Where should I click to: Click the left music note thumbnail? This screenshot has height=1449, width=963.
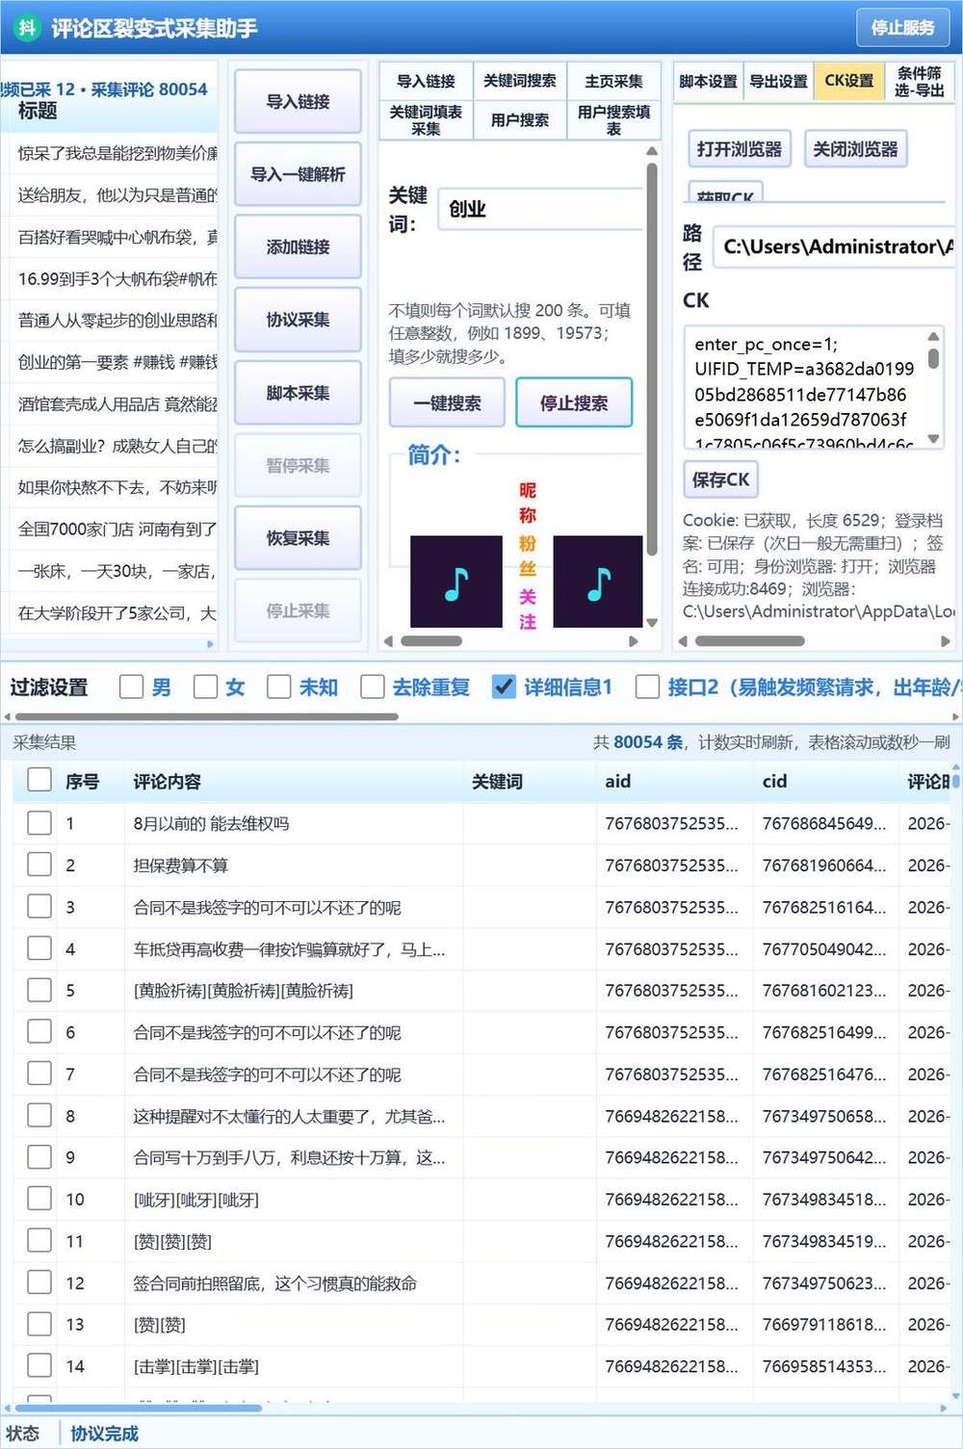pos(455,582)
